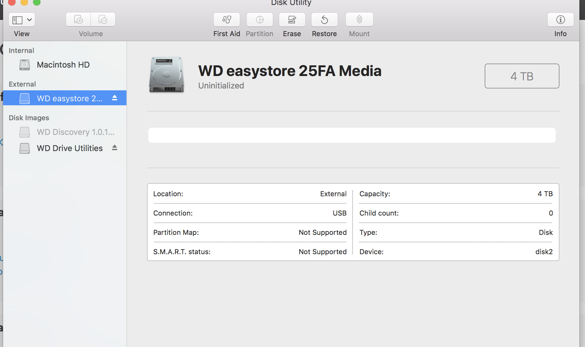Run First Aid on the selected disk
Image resolution: width=585 pixels, height=347 pixels.
pyautogui.click(x=227, y=20)
